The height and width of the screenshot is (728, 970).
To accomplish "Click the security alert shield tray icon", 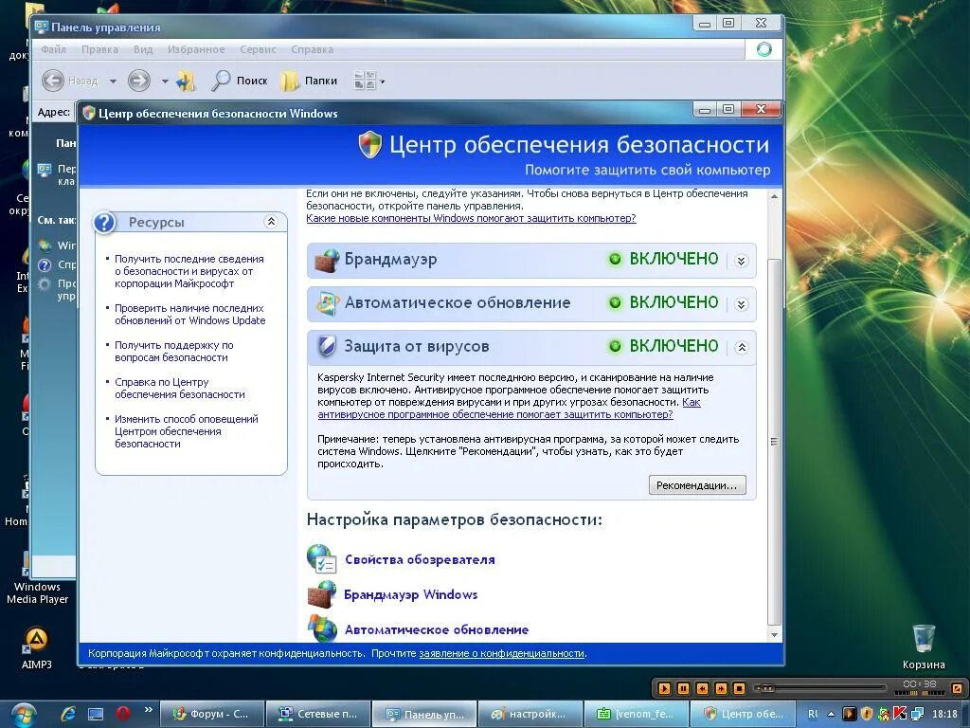I will (867, 714).
